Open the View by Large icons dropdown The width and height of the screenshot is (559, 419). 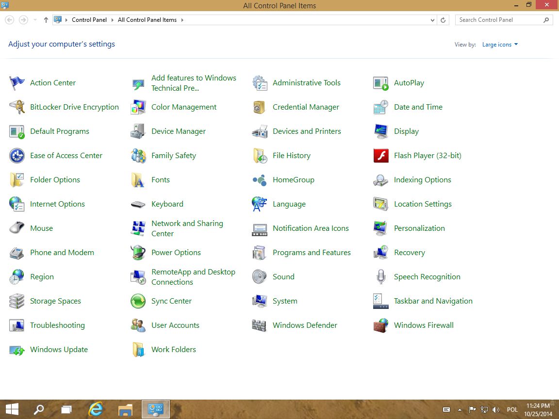coord(500,45)
